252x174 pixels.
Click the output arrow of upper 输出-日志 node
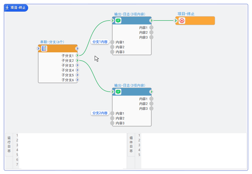click(151, 21)
